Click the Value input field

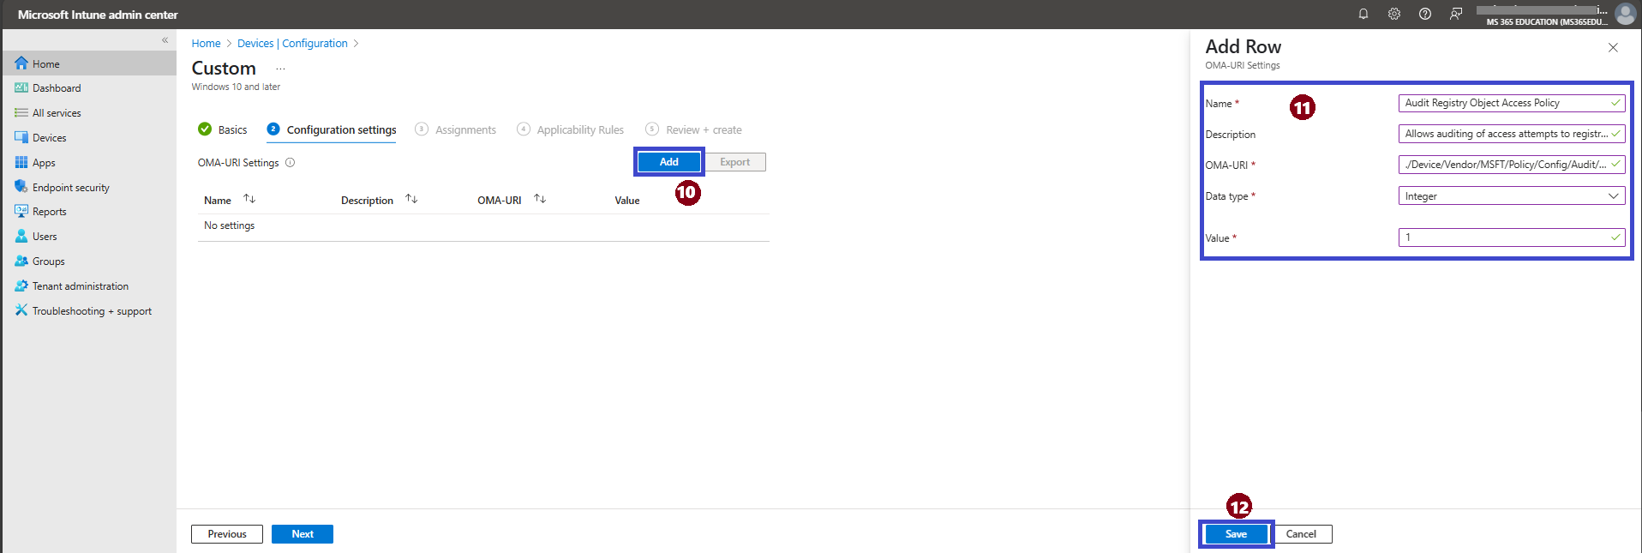(x=1512, y=237)
